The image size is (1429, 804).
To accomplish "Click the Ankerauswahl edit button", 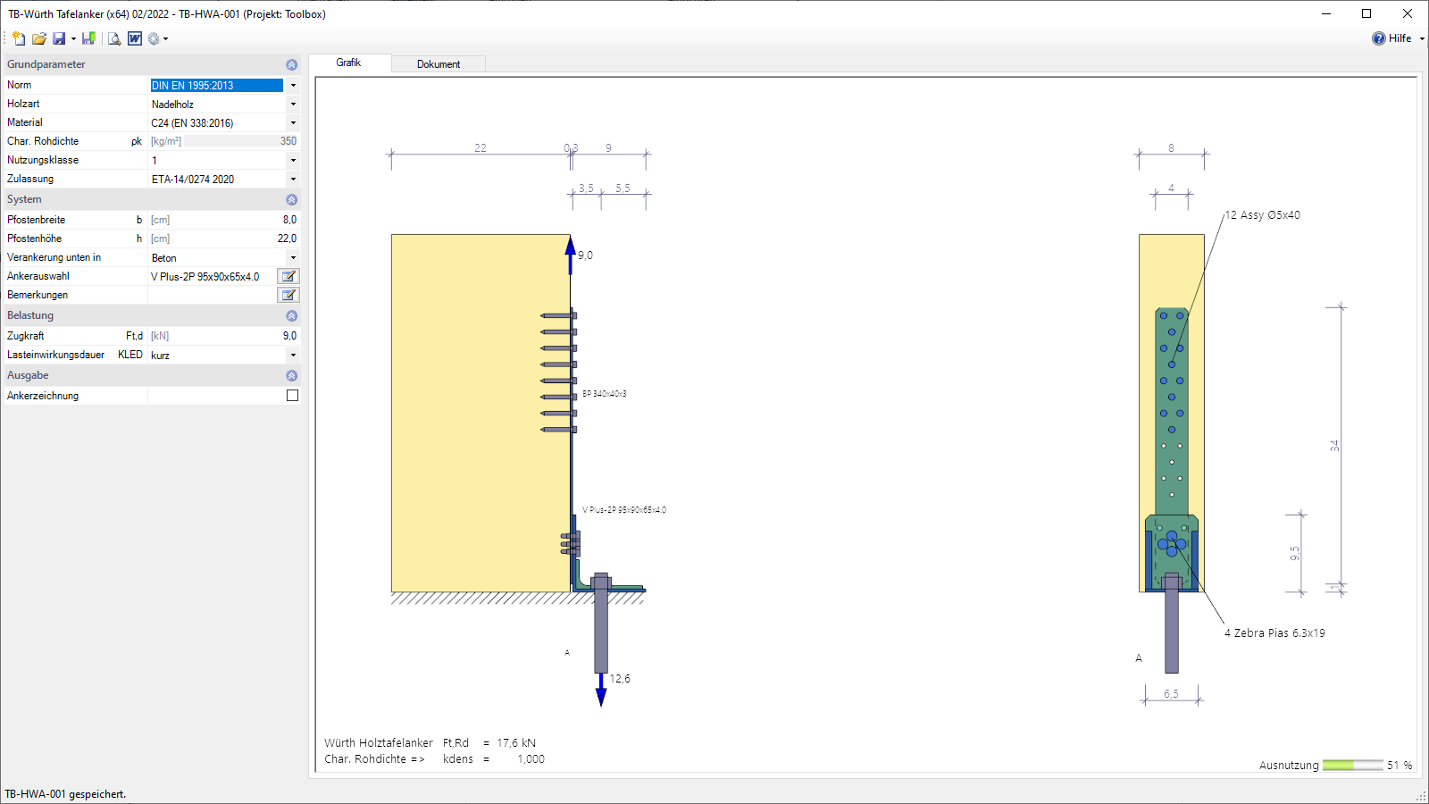I will tap(288, 276).
